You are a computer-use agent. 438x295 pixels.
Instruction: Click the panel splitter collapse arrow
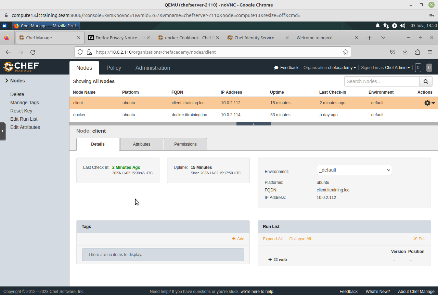[254, 124]
